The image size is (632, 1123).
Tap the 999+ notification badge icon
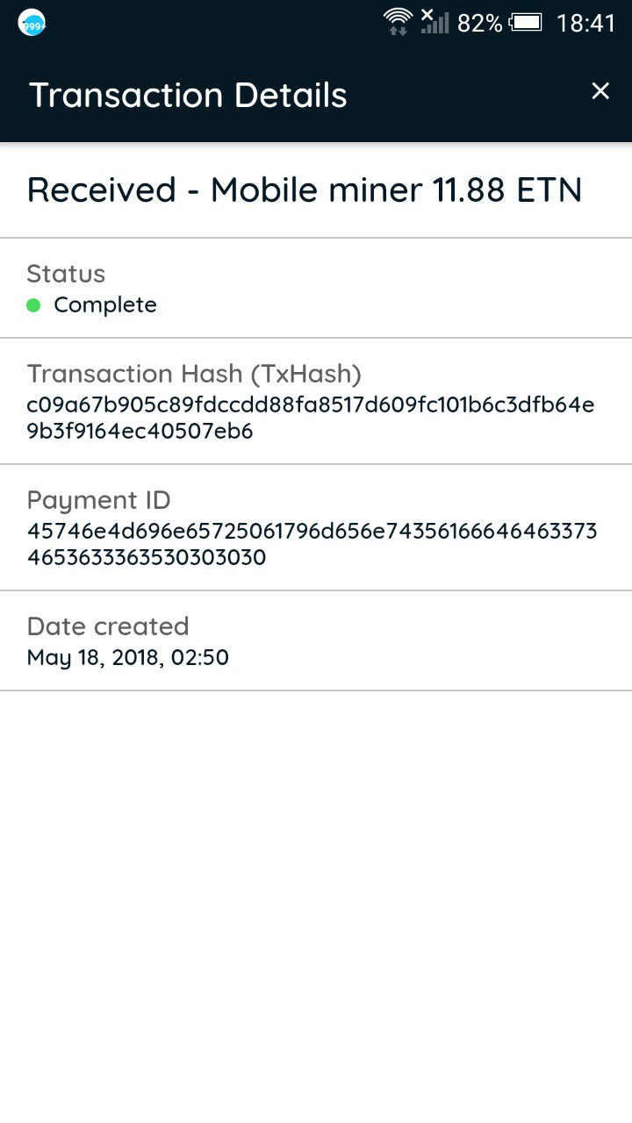click(32, 24)
